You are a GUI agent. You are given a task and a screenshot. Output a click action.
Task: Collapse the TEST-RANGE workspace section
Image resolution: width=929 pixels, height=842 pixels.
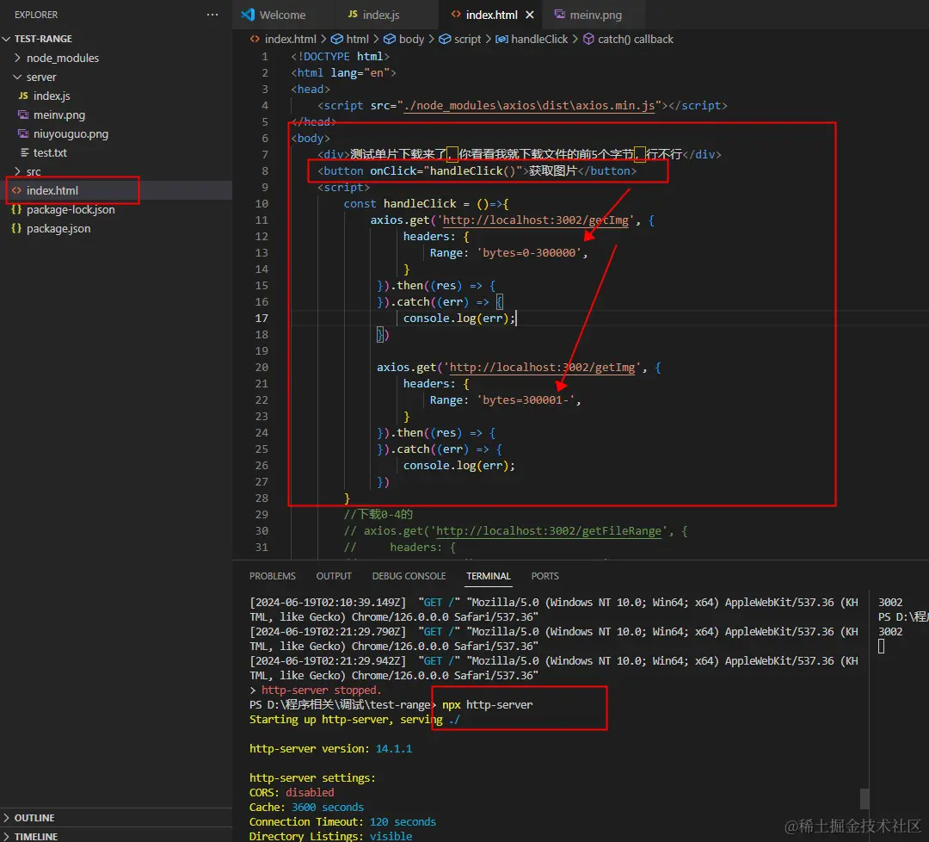[7, 39]
